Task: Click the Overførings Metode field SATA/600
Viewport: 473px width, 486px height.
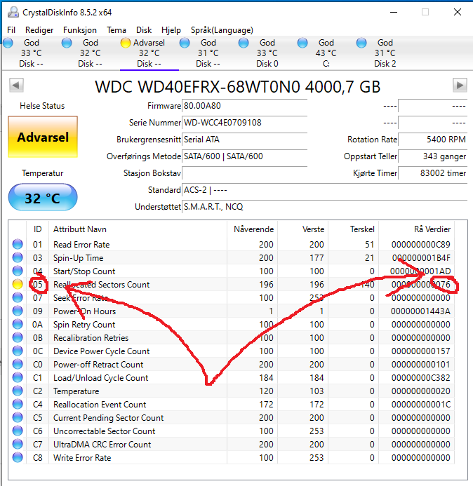Action: click(244, 156)
